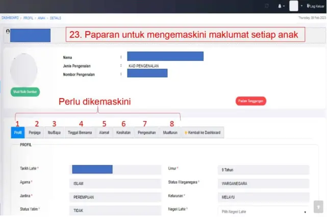The image size is (327, 217).
Task: Open the notification bell menu
Action: (x=281, y=6)
